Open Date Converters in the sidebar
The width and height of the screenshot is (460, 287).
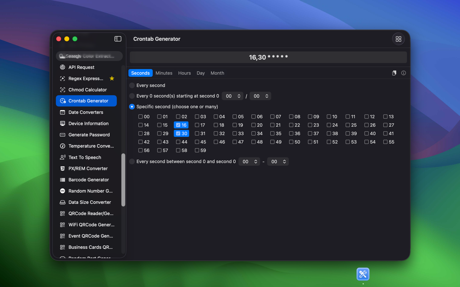[x=86, y=112]
